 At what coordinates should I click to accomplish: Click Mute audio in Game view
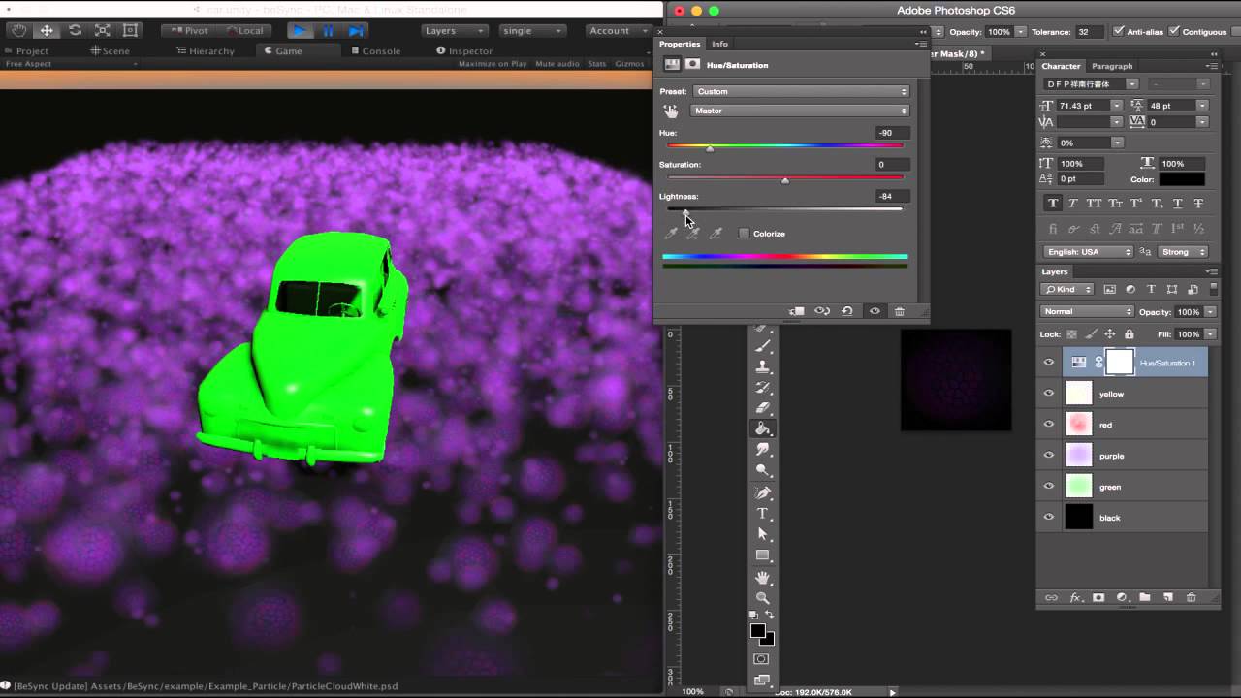click(x=557, y=64)
